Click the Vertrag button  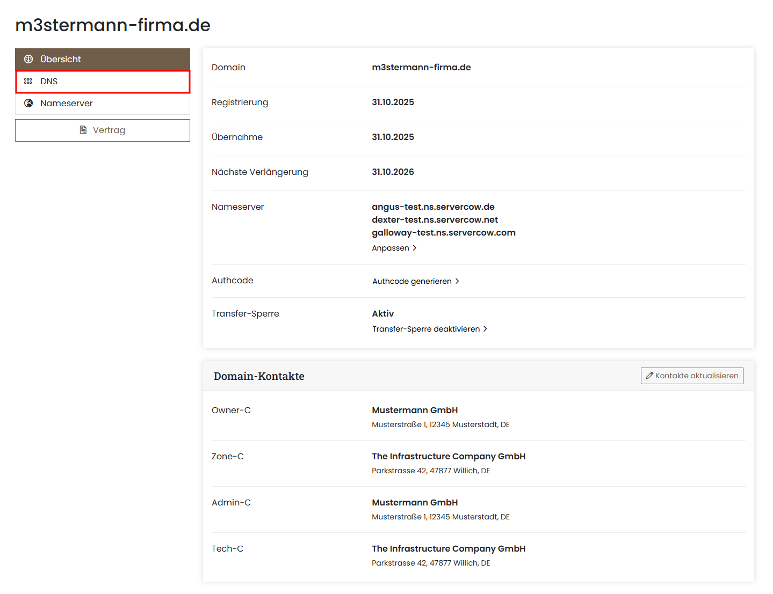coord(103,130)
